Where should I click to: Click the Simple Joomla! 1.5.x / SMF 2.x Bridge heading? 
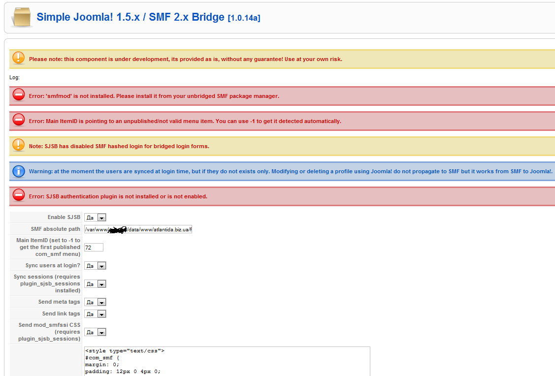click(x=130, y=17)
